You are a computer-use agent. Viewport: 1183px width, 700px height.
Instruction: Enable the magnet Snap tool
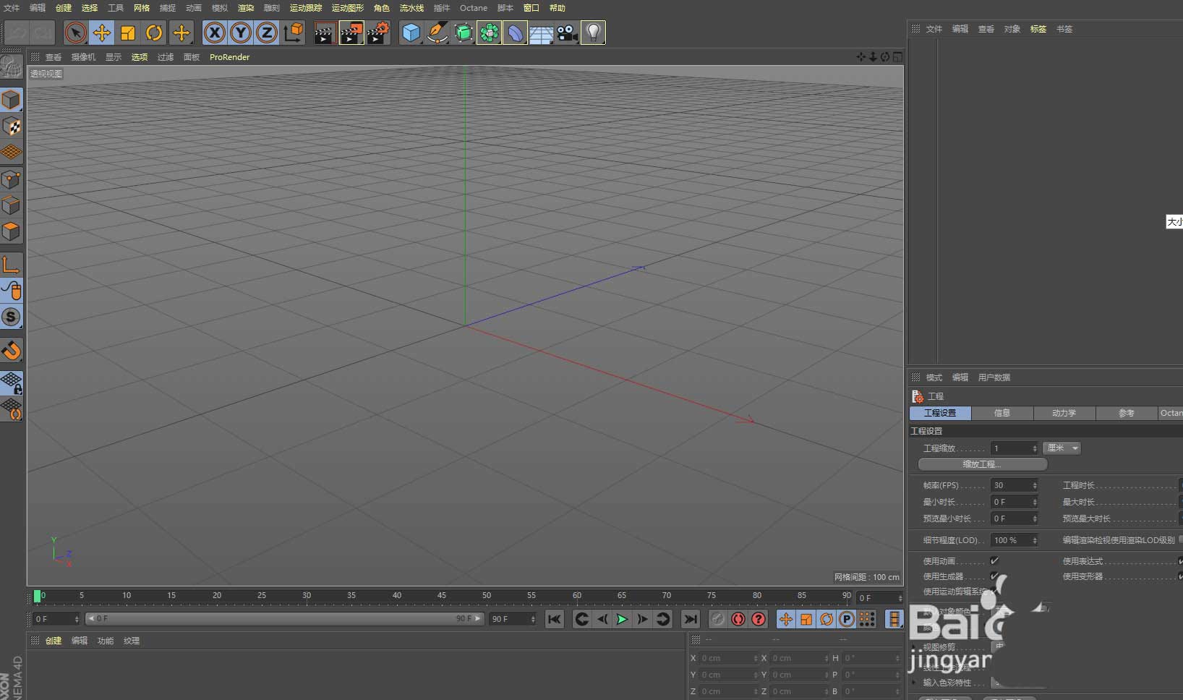12,351
